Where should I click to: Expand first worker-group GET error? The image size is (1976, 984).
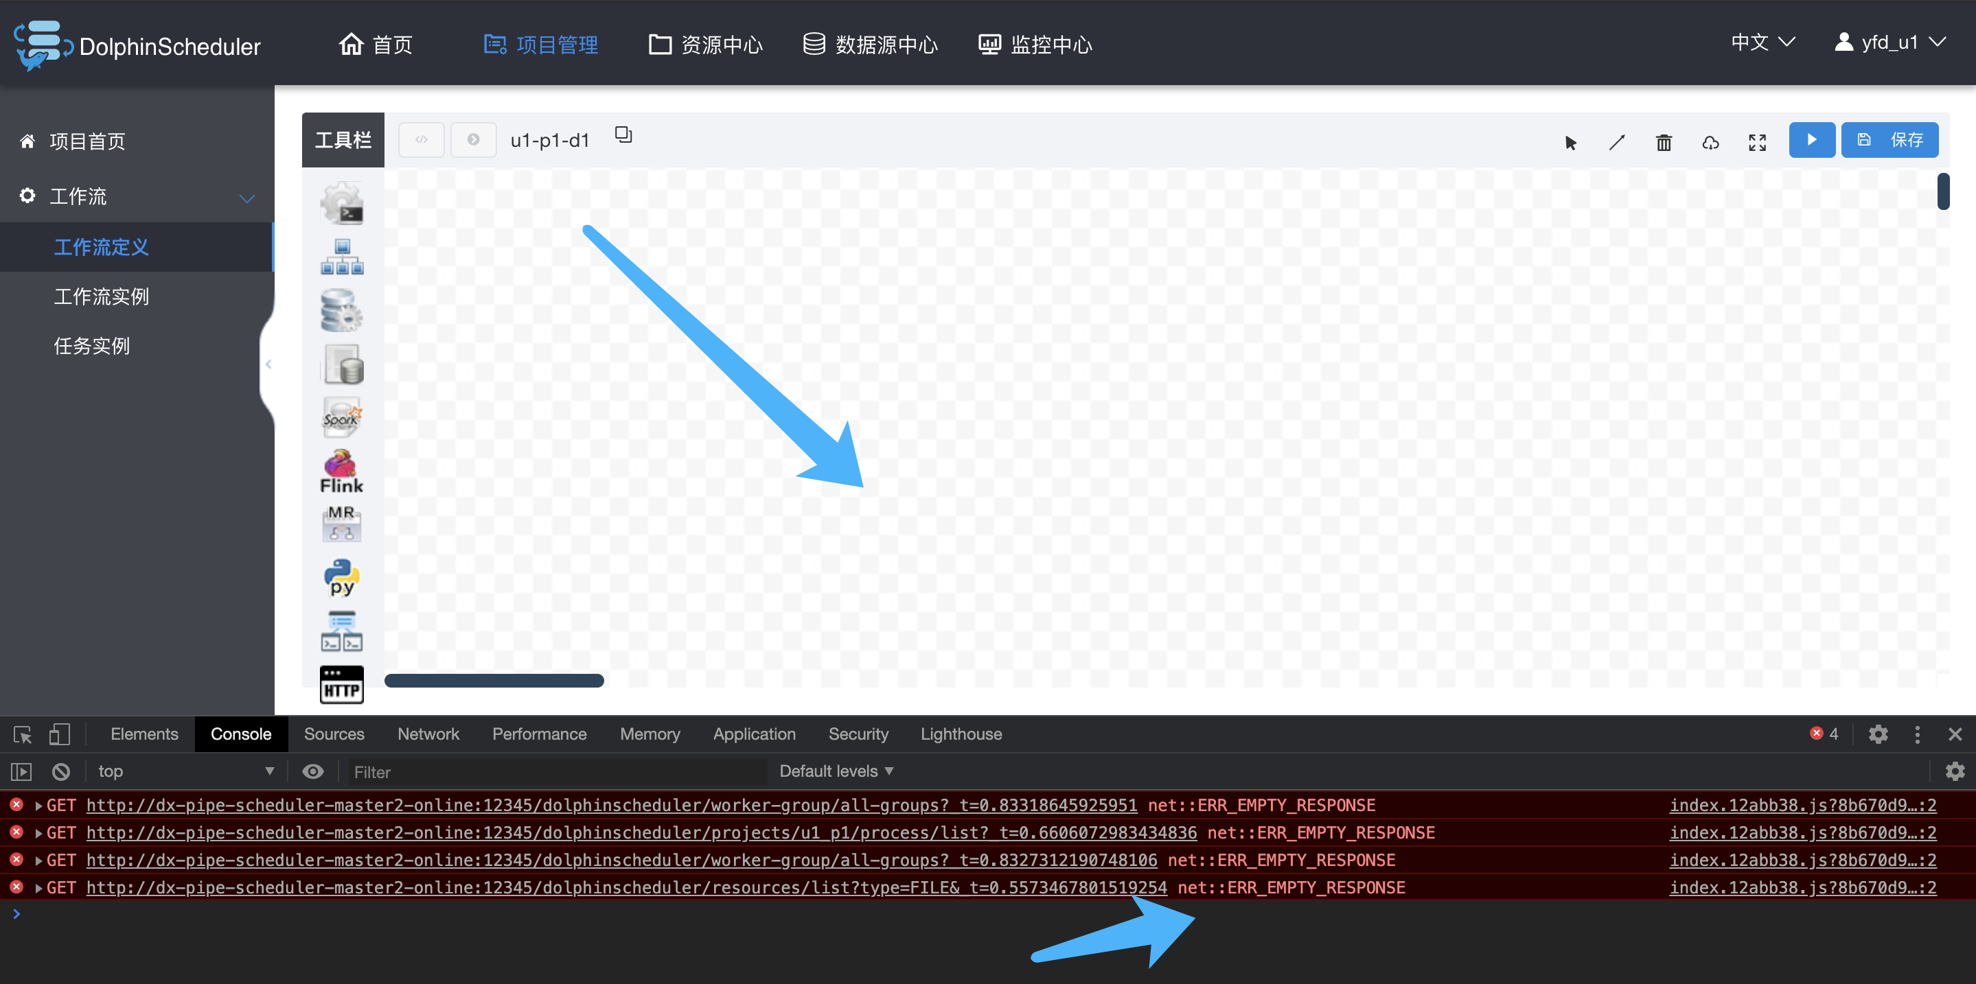point(38,806)
